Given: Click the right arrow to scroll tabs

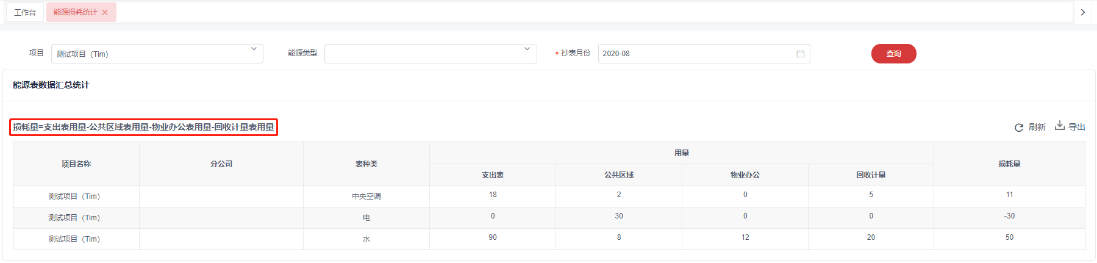Looking at the screenshot, I should click(1082, 12).
